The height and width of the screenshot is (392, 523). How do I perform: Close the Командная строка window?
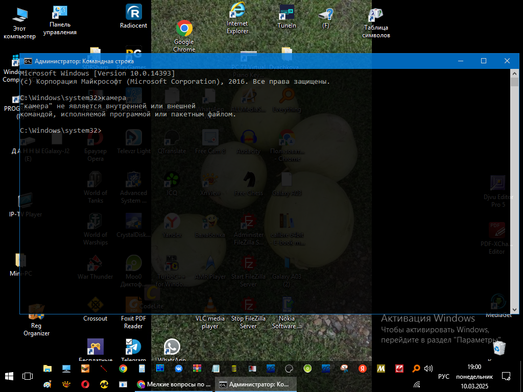pos(507,61)
